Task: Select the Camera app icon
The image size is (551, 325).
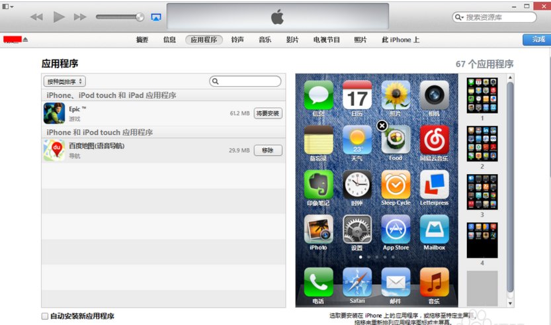Action: coord(435,95)
